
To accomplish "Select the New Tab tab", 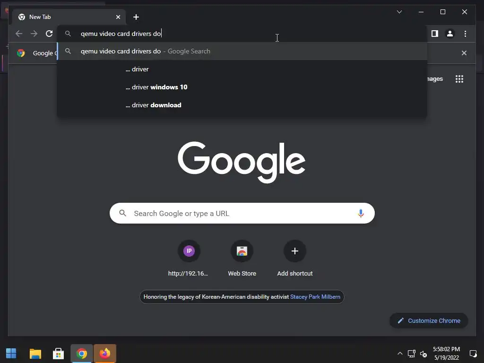I will [x=69, y=17].
